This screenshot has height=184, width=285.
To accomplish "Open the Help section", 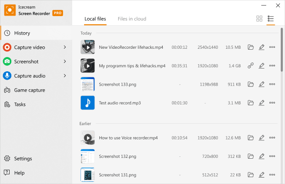I will [x=19, y=173].
